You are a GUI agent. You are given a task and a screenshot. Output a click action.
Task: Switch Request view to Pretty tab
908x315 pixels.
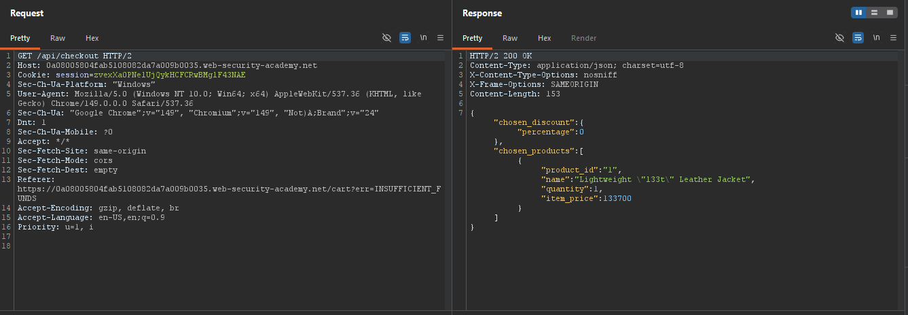coord(20,39)
